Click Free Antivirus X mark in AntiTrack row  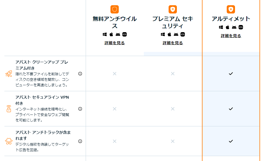[x=115, y=141]
